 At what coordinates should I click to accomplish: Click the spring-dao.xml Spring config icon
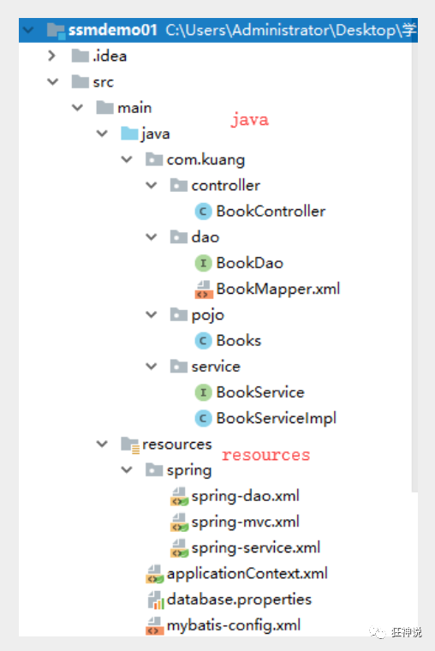coord(179,496)
